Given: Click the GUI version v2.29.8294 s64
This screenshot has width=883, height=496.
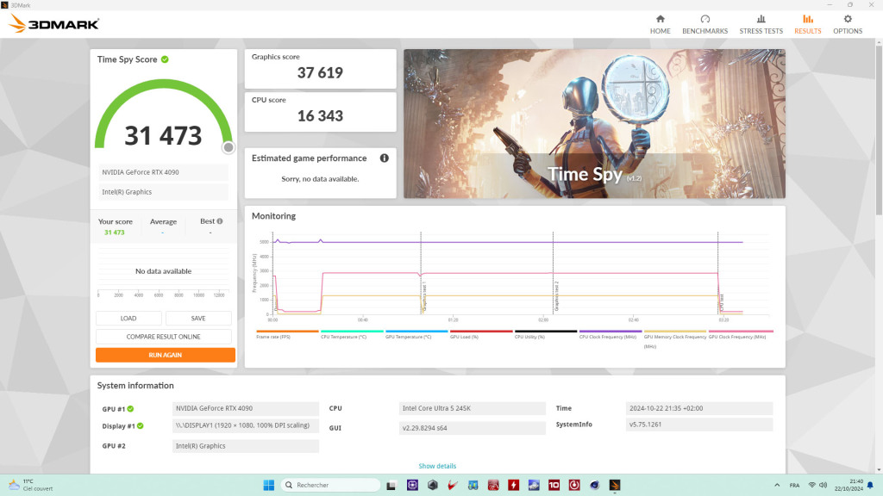Looking at the screenshot, I should [472, 428].
